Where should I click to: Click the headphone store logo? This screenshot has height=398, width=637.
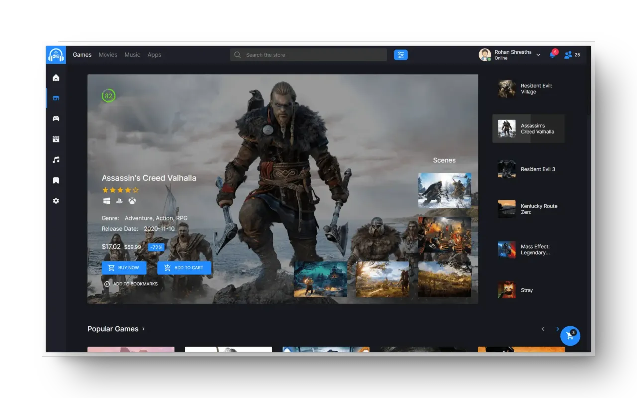coord(56,55)
